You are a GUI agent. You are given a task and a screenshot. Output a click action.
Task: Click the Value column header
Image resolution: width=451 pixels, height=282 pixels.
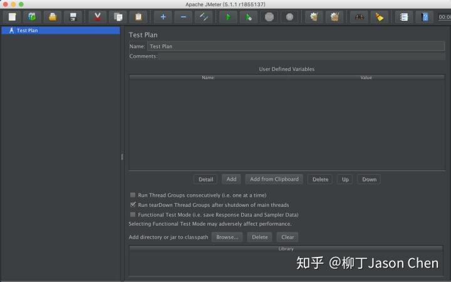(366, 78)
